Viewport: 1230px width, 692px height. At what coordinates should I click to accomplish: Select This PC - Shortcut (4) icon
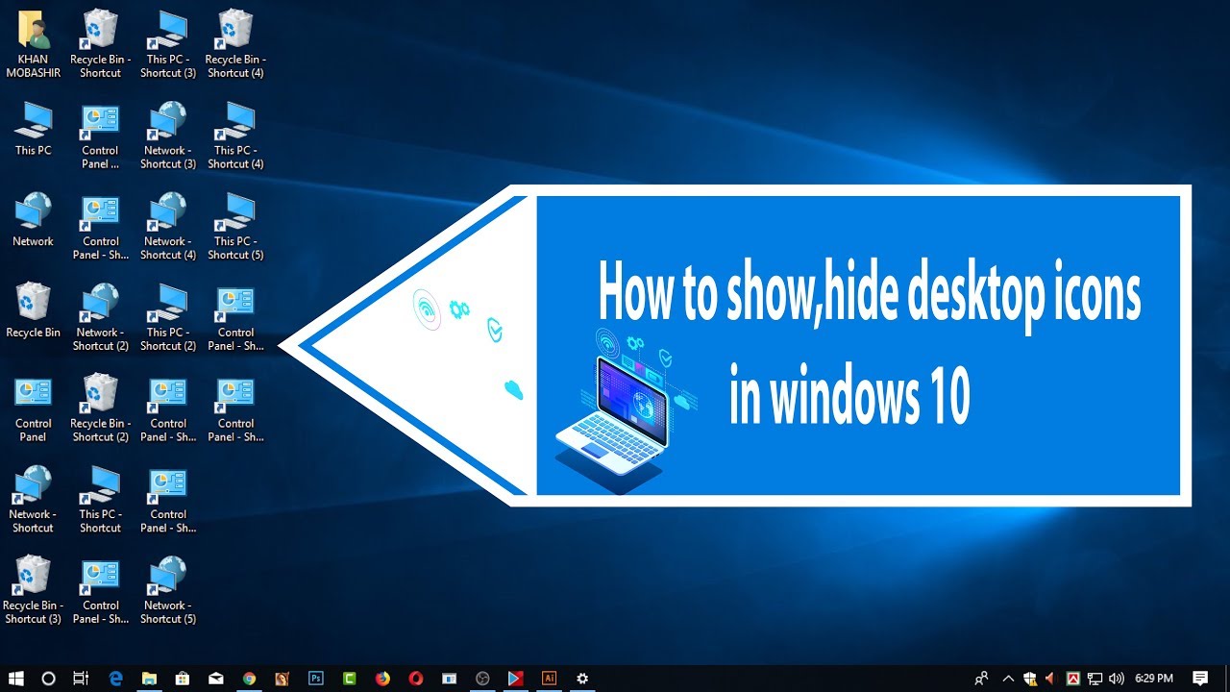coord(235,136)
